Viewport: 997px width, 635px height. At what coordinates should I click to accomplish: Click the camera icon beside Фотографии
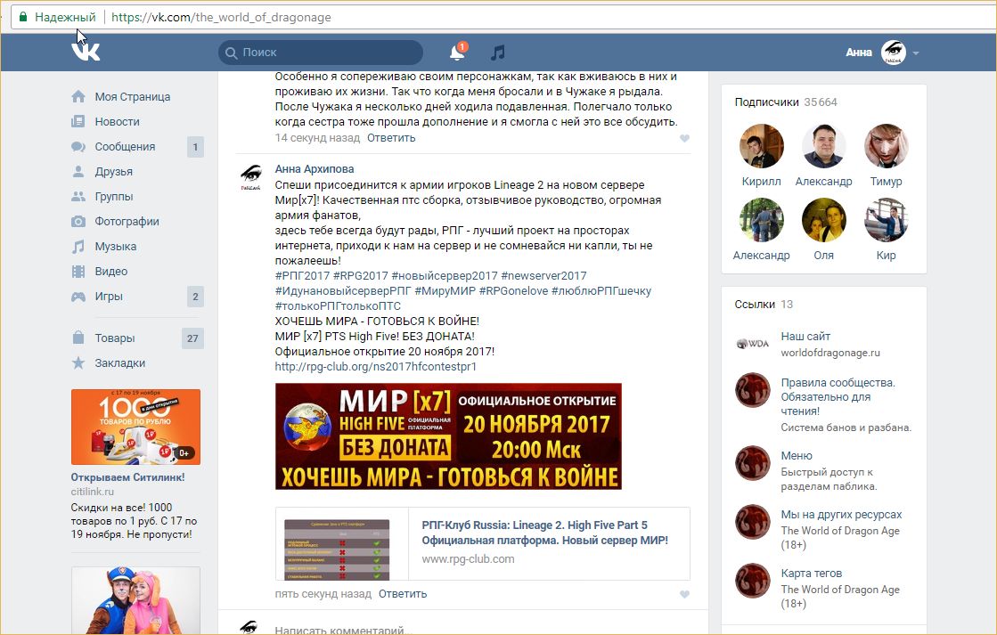(x=78, y=221)
